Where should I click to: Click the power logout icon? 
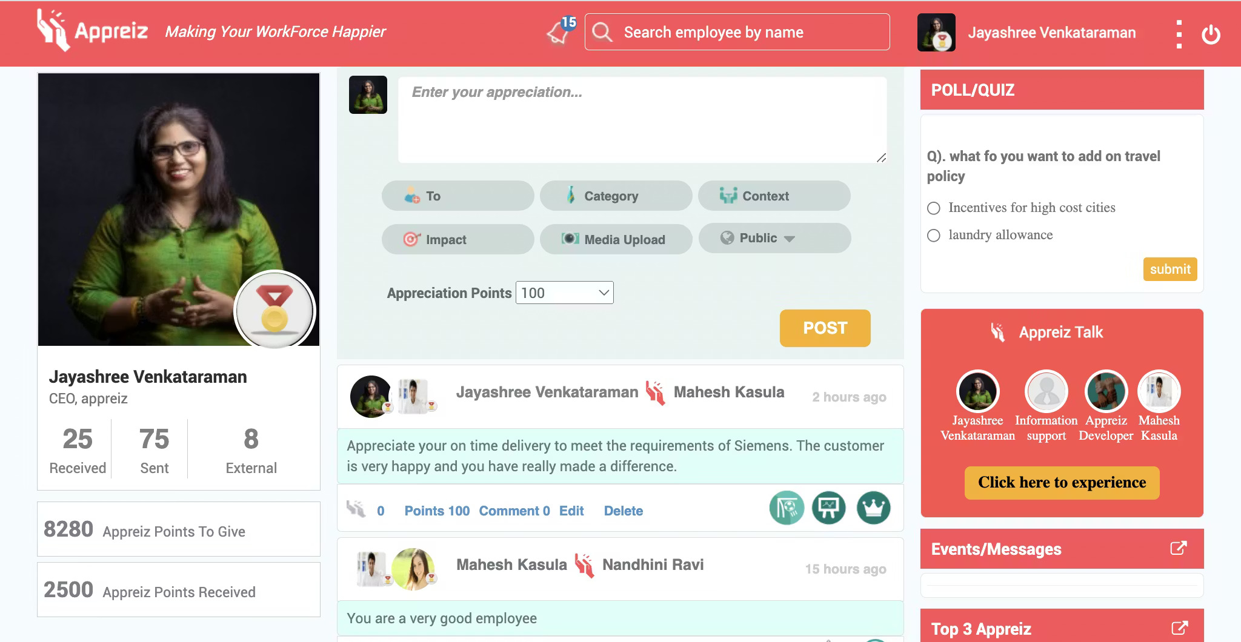(1211, 34)
